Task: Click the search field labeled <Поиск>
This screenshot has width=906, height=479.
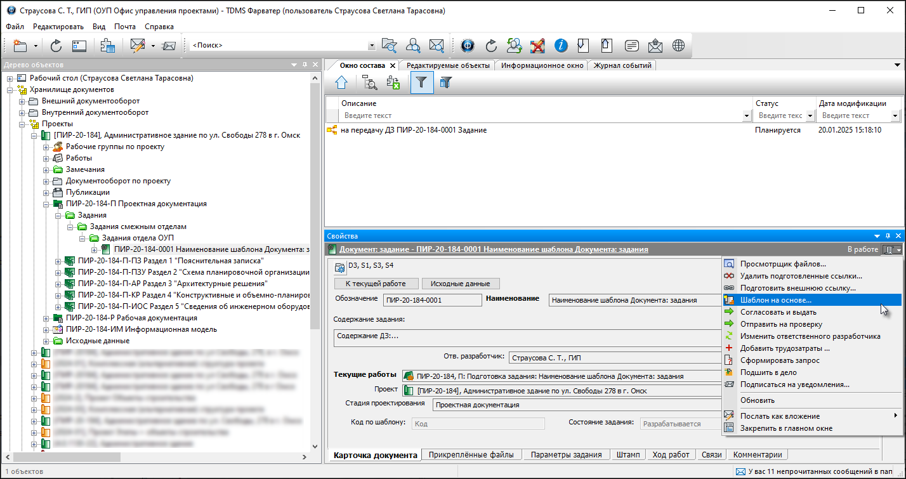Action: tap(279, 46)
